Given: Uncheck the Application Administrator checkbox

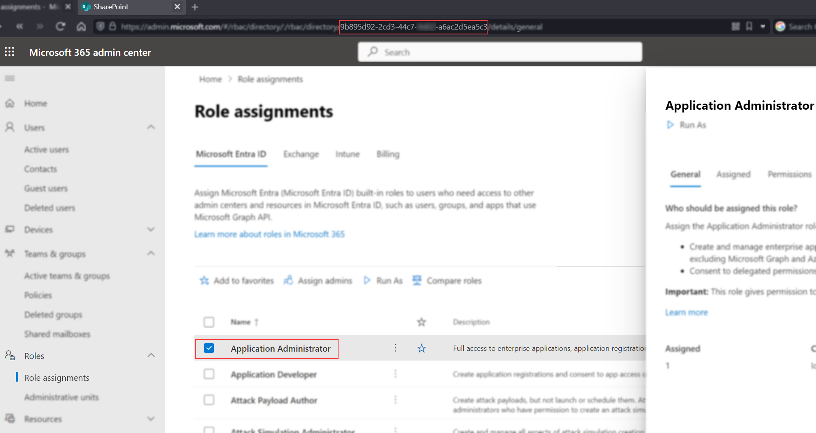Looking at the screenshot, I should pyautogui.click(x=209, y=348).
